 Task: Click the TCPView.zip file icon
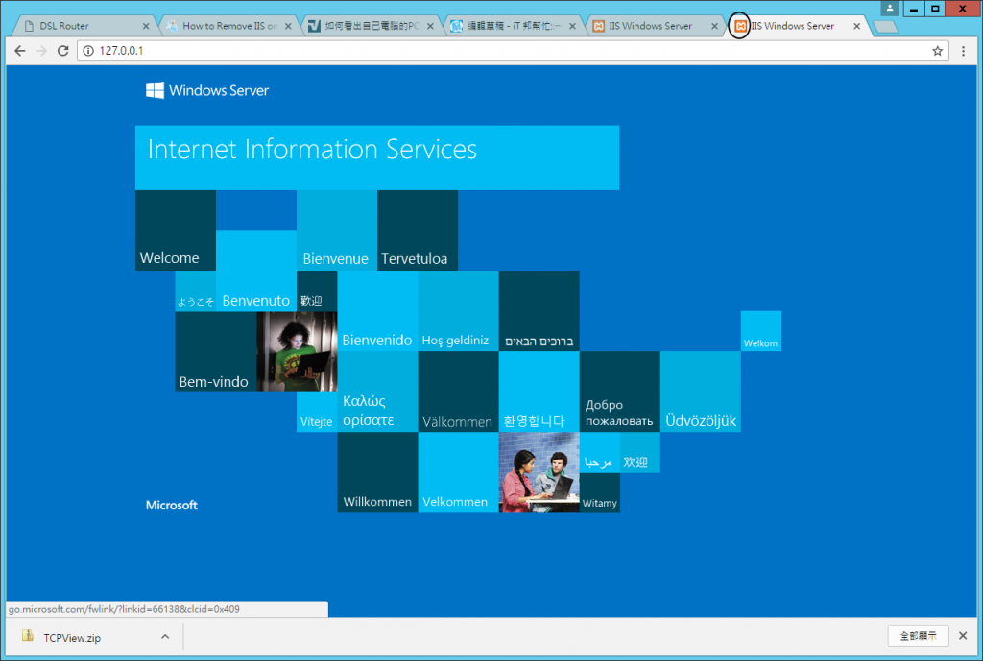[x=28, y=637]
